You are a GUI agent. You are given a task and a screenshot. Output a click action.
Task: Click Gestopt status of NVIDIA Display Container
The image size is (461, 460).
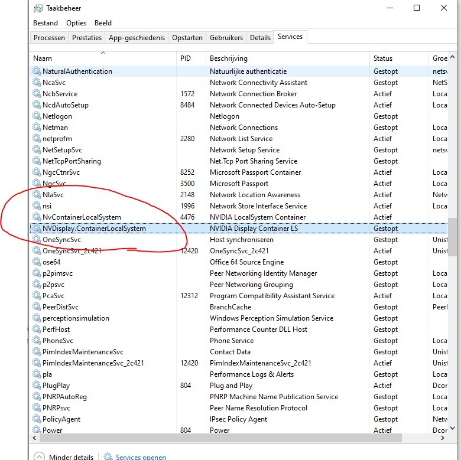(385, 229)
